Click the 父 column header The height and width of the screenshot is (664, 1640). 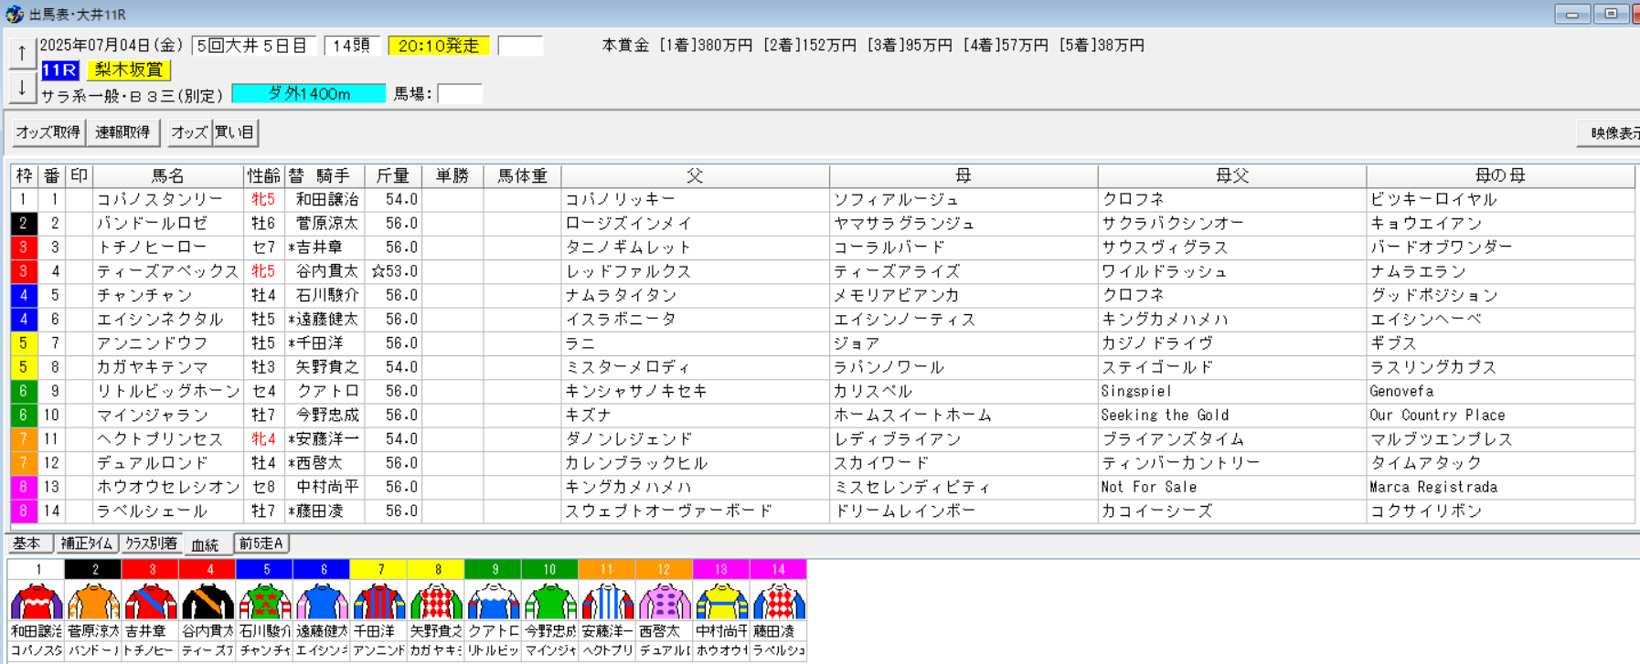tap(695, 175)
